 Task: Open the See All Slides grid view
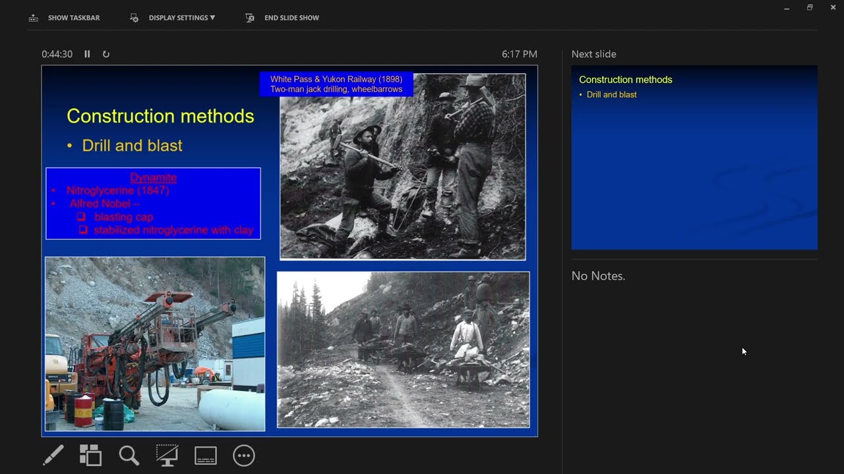(90, 456)
